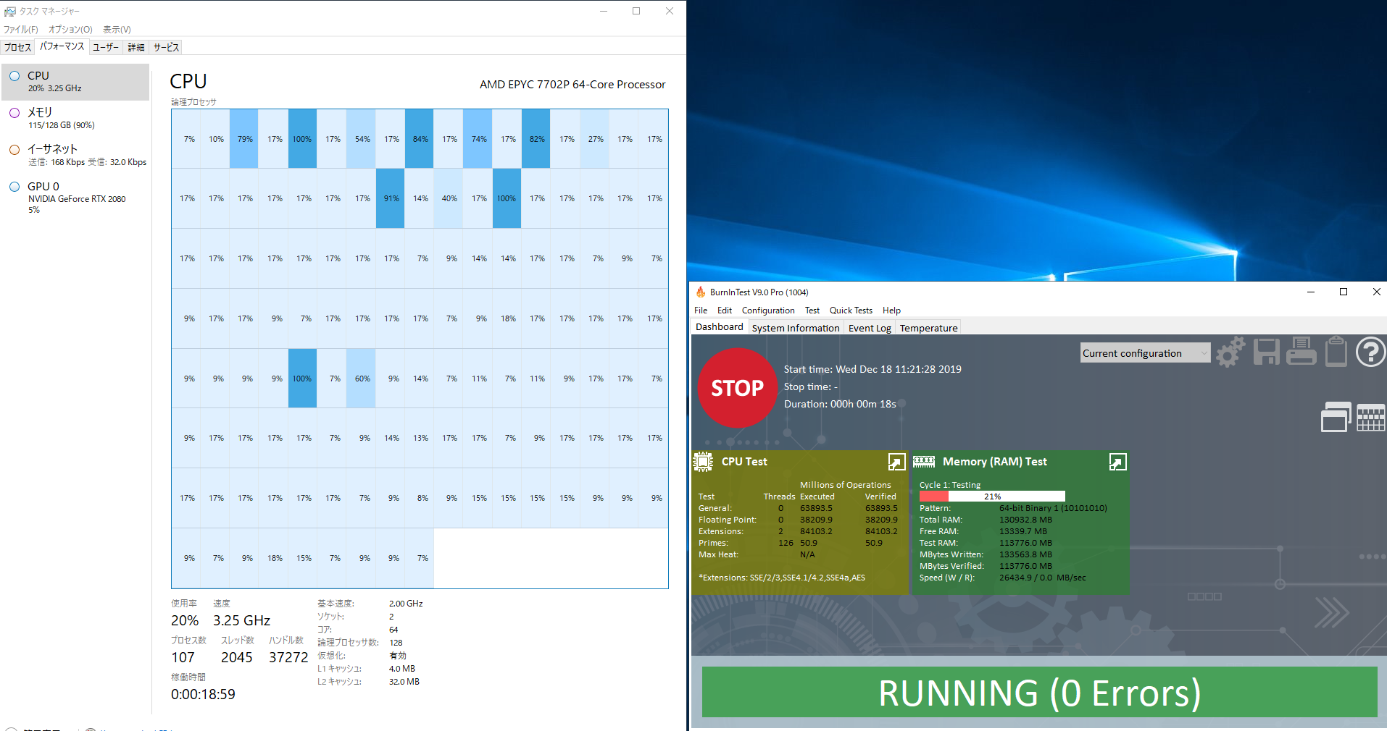Switch to the ユーザー tab
Screen dimensions: 1387x731
click(x=106, y=47)
